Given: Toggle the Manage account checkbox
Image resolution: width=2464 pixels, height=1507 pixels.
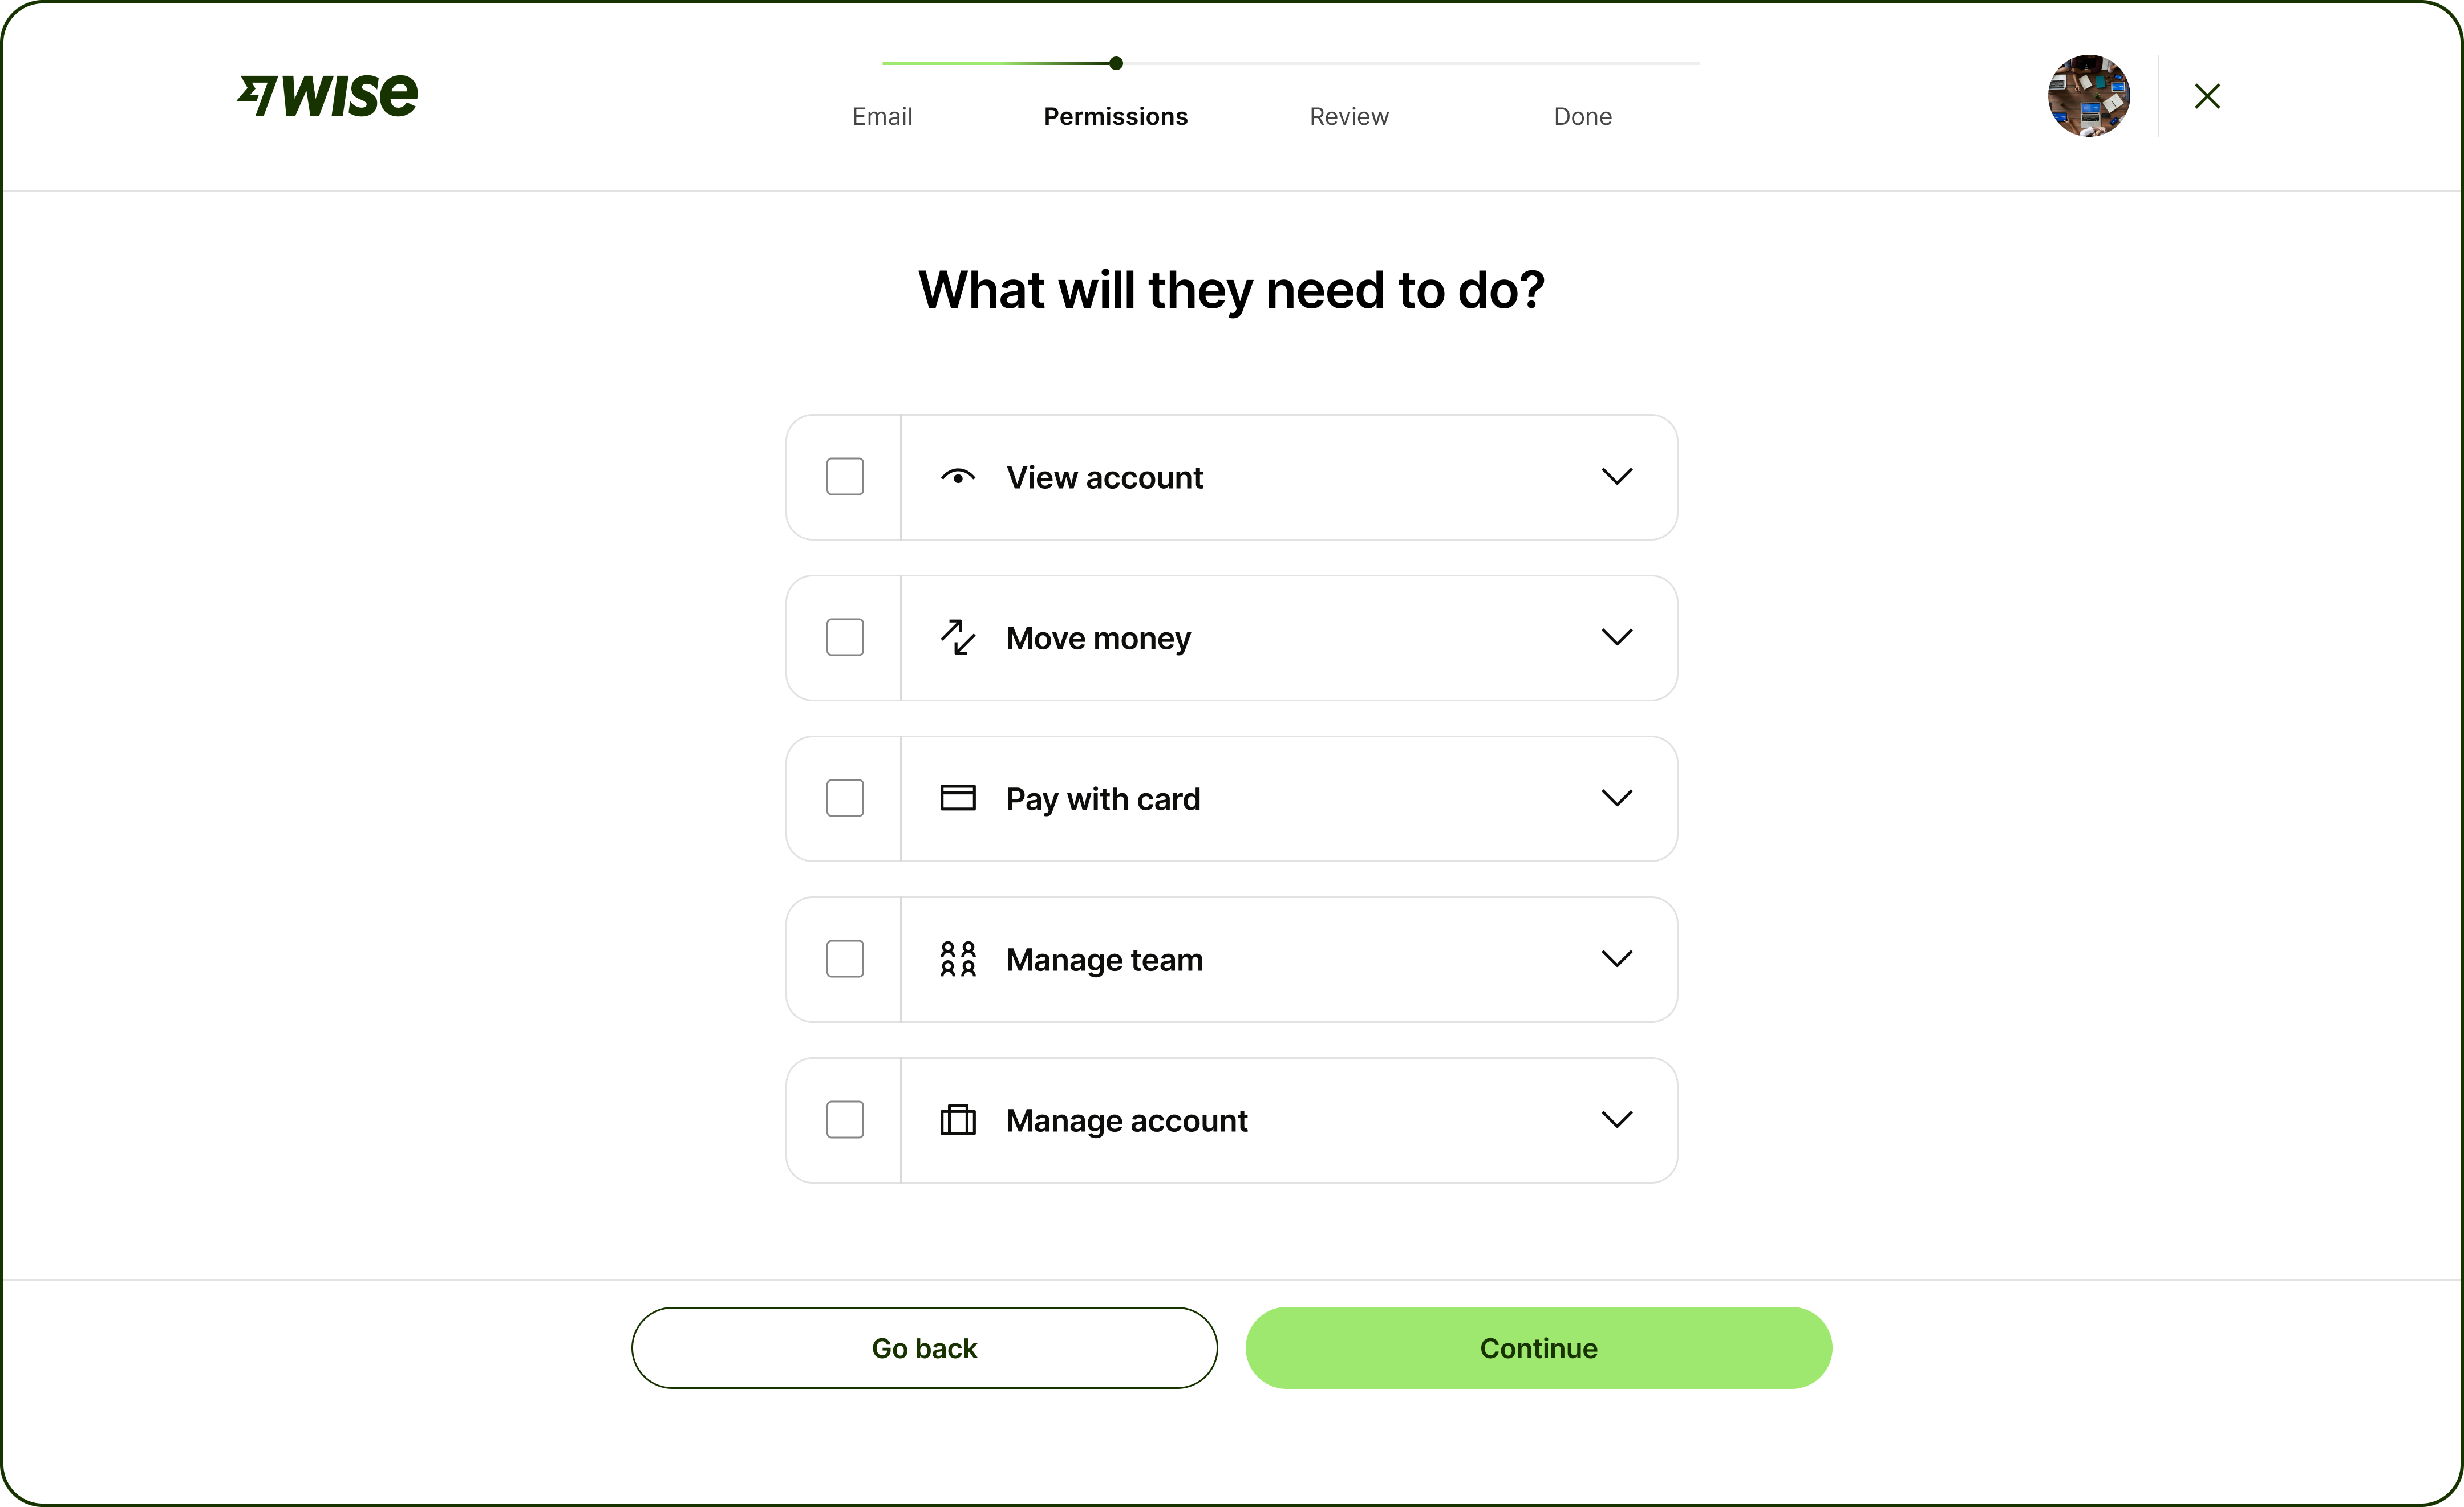Looking at the screenshot, I should click(x=845, y=1120).
